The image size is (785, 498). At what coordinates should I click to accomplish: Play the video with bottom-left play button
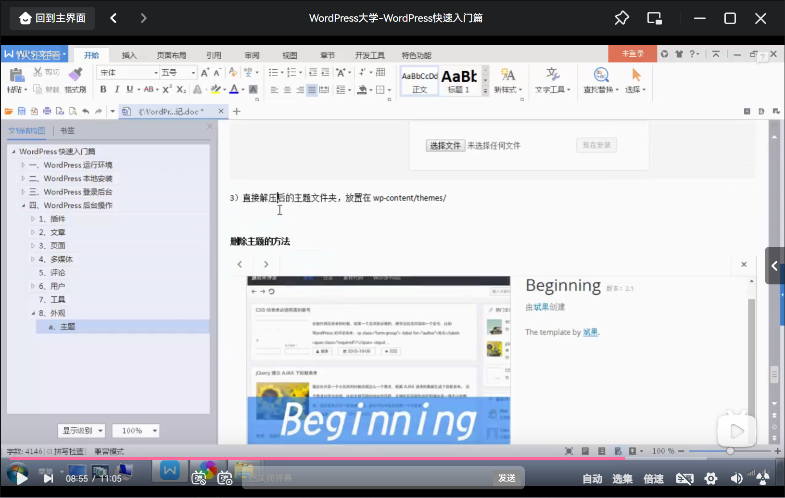click(x=21, y=478)
